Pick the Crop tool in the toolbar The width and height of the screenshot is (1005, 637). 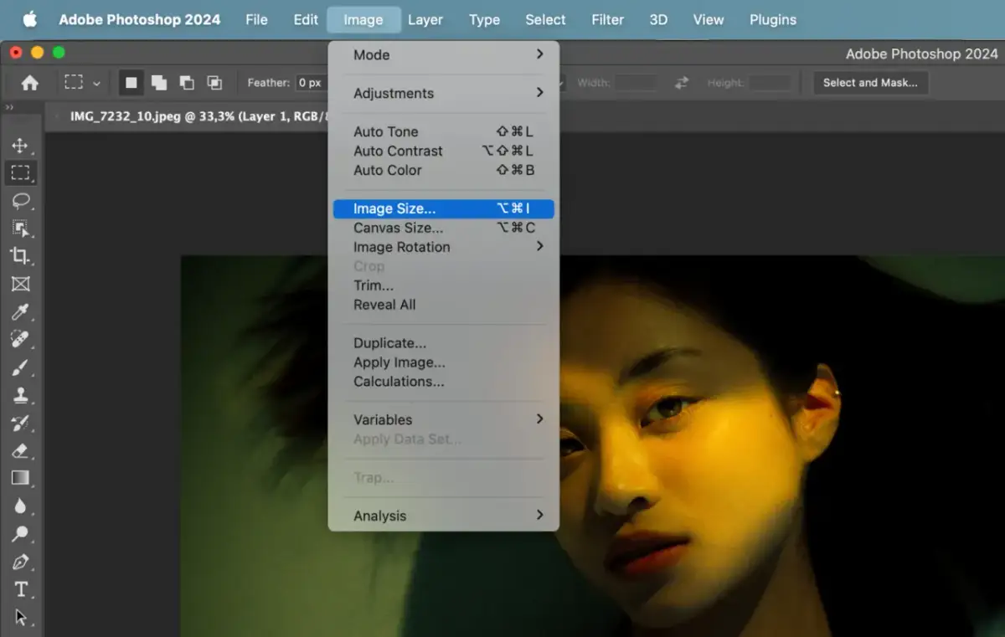point(20,256)
